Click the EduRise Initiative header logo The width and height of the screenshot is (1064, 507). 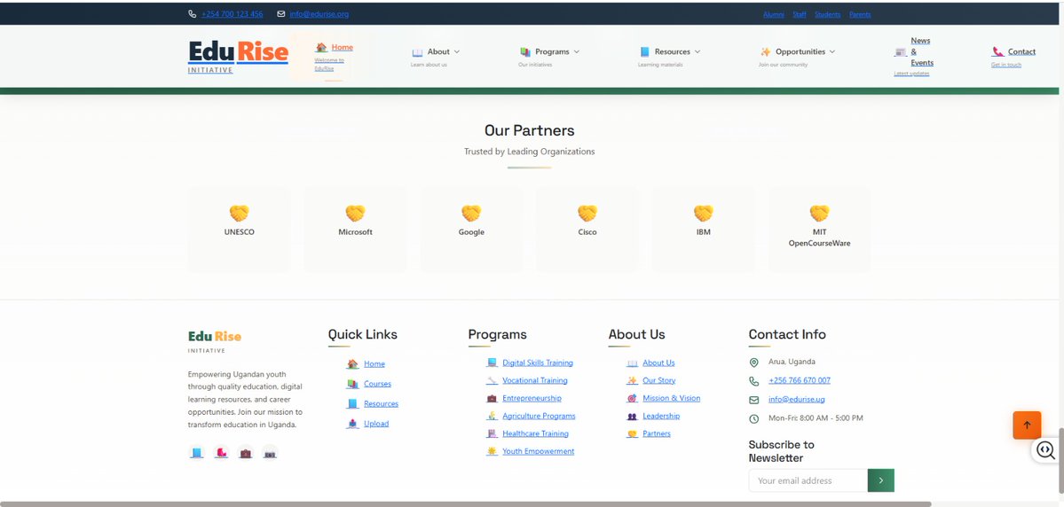pos(238,57)
